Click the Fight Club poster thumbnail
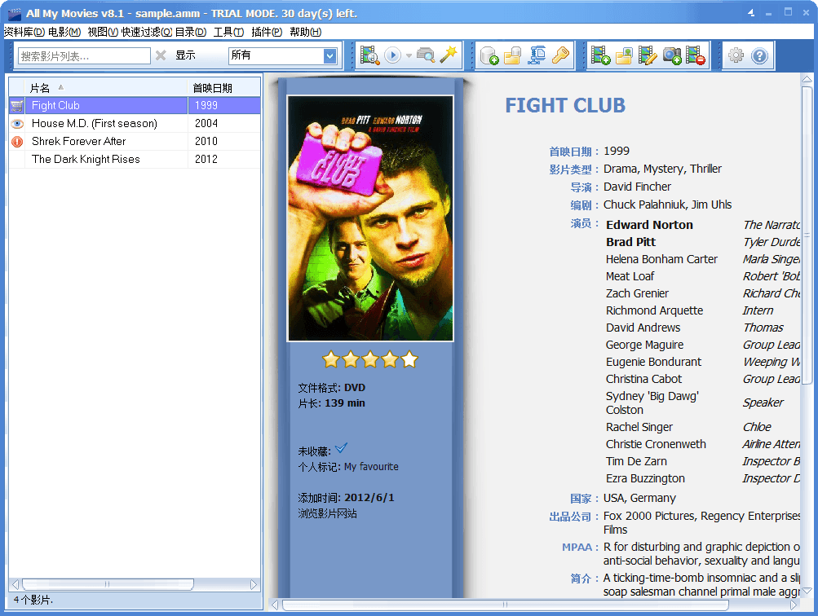The height and width of the screenshot is (616, 818). pos(370,218)
